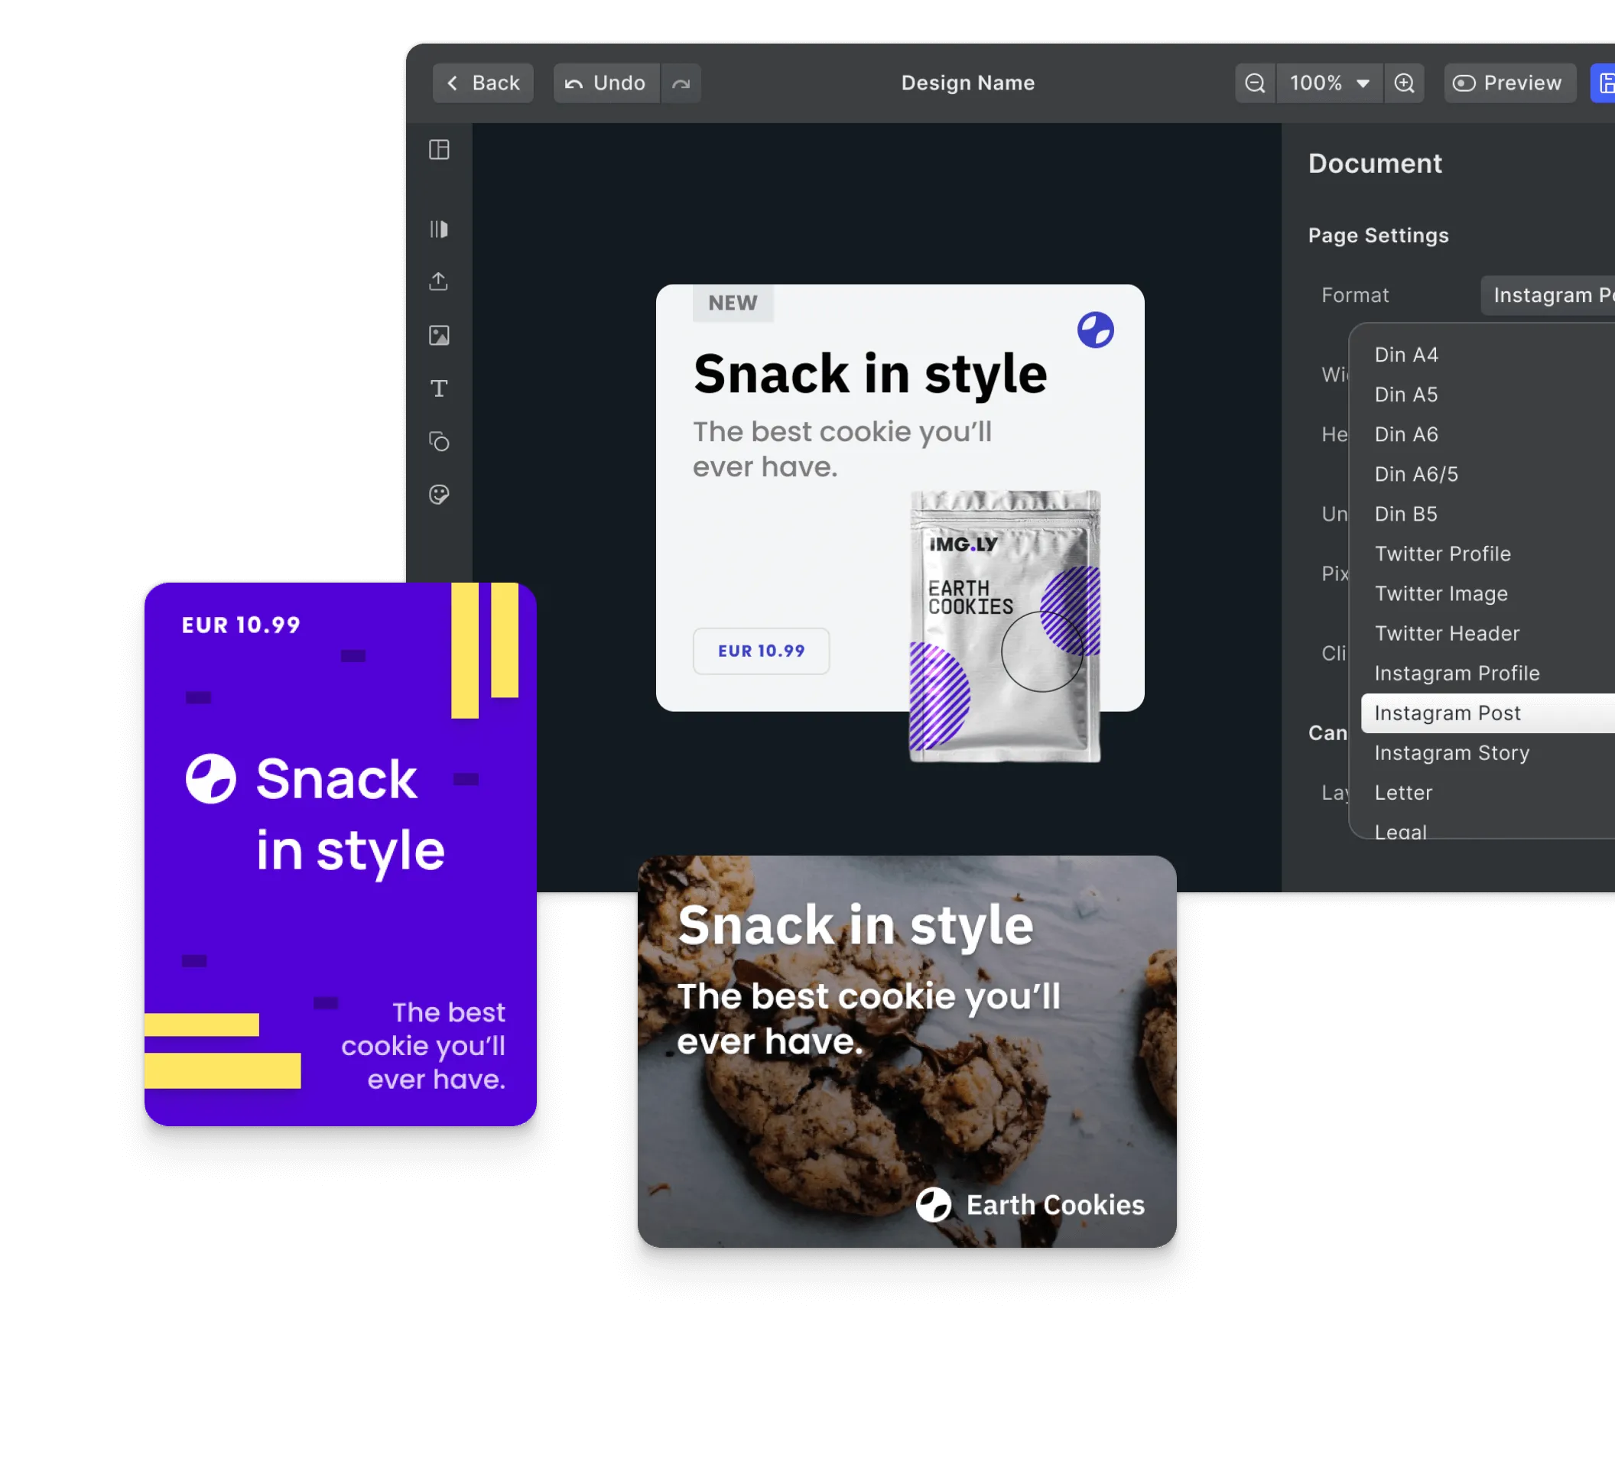This screenshot has height=1468, width=1615.
Task: Select Din B5 format
Action: click(1487, 514)
